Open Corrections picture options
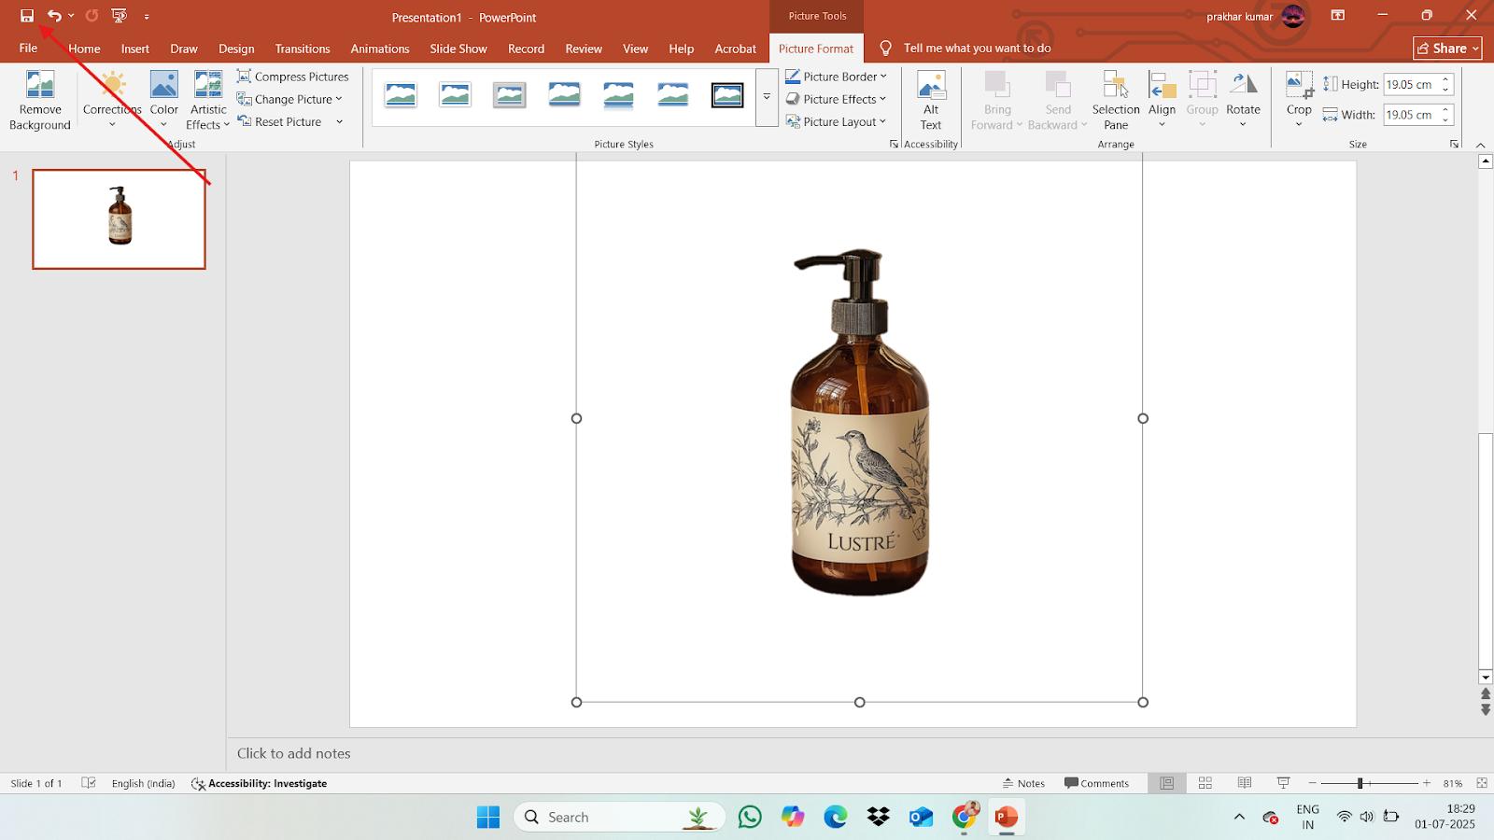Viewport: 1494px width, 840px height. 112,100
